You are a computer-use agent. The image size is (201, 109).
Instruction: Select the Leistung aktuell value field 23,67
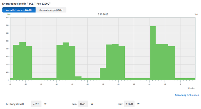coord(36,104)
